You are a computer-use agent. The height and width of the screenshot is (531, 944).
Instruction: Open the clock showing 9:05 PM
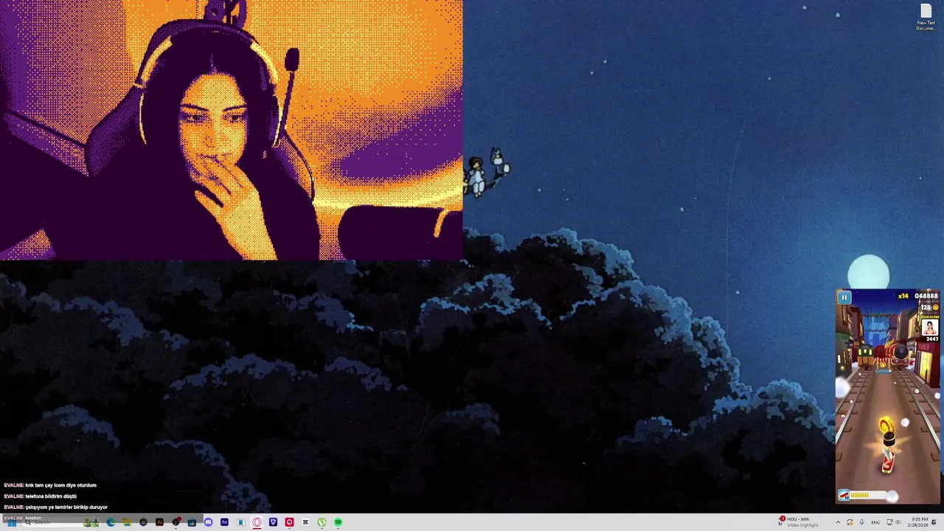[918, 522]
